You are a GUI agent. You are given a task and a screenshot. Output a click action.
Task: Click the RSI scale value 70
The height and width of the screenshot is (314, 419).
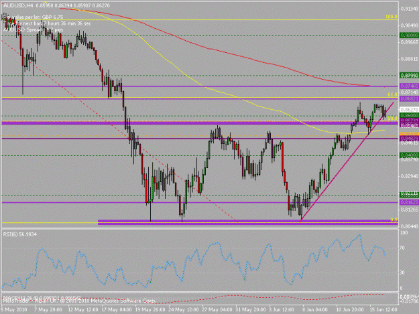402,248
